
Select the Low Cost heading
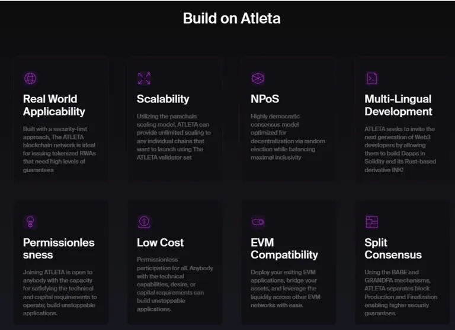pos(160,242)
